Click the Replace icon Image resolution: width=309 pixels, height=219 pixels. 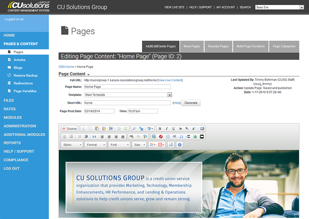(x=141, y=129)
